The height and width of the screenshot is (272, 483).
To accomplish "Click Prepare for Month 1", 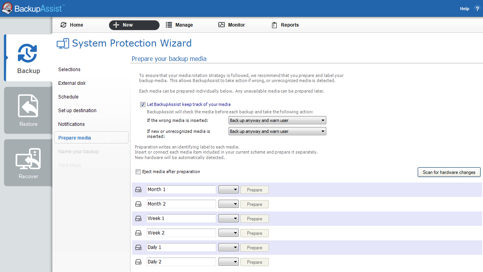I will tap(254, 190).
